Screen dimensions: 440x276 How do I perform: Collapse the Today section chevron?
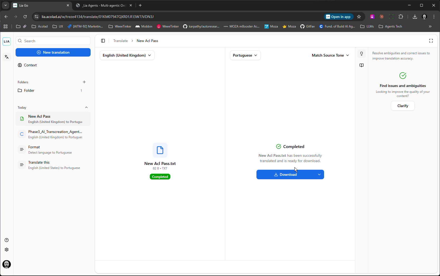pos(86,107)
